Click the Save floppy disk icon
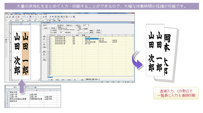Screen dimensions: 203x113 [12, 17]
